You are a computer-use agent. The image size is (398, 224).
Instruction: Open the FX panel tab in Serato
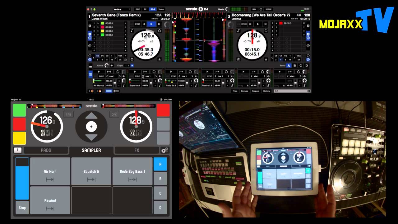[x=145, y=9]
